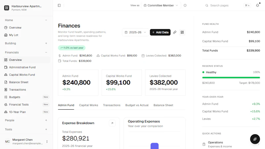Switch to the Balance Sheet tab

point(163,105)
